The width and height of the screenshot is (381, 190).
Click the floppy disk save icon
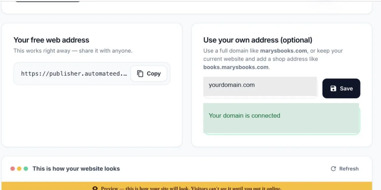[333, 88]
